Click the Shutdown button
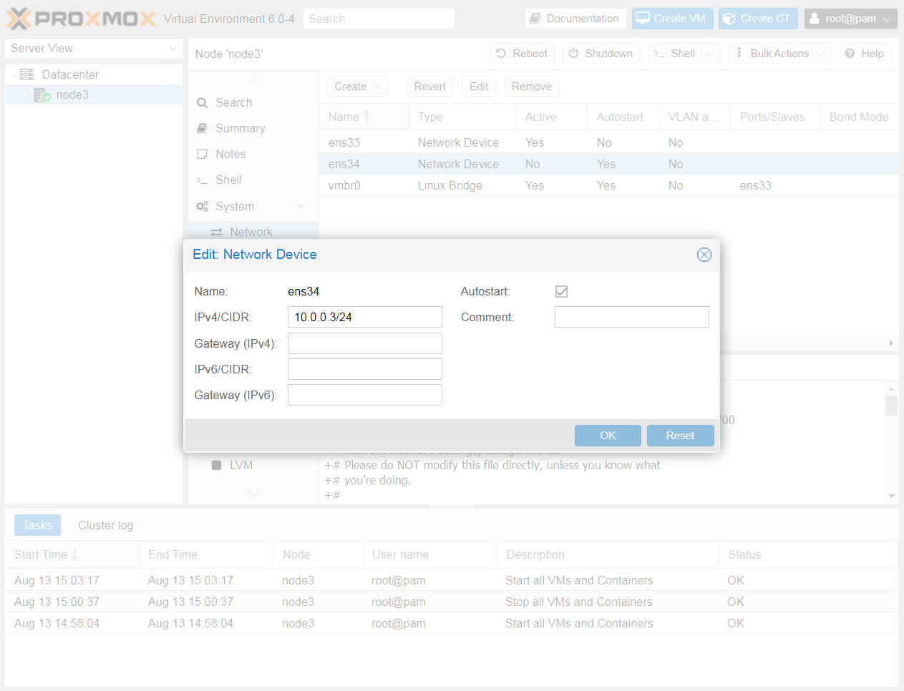904x691 pixels. point(601,54)
